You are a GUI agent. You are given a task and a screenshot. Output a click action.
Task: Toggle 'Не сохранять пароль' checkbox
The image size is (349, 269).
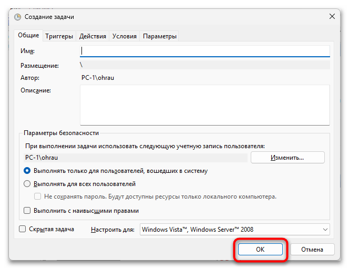coord(37,196)
